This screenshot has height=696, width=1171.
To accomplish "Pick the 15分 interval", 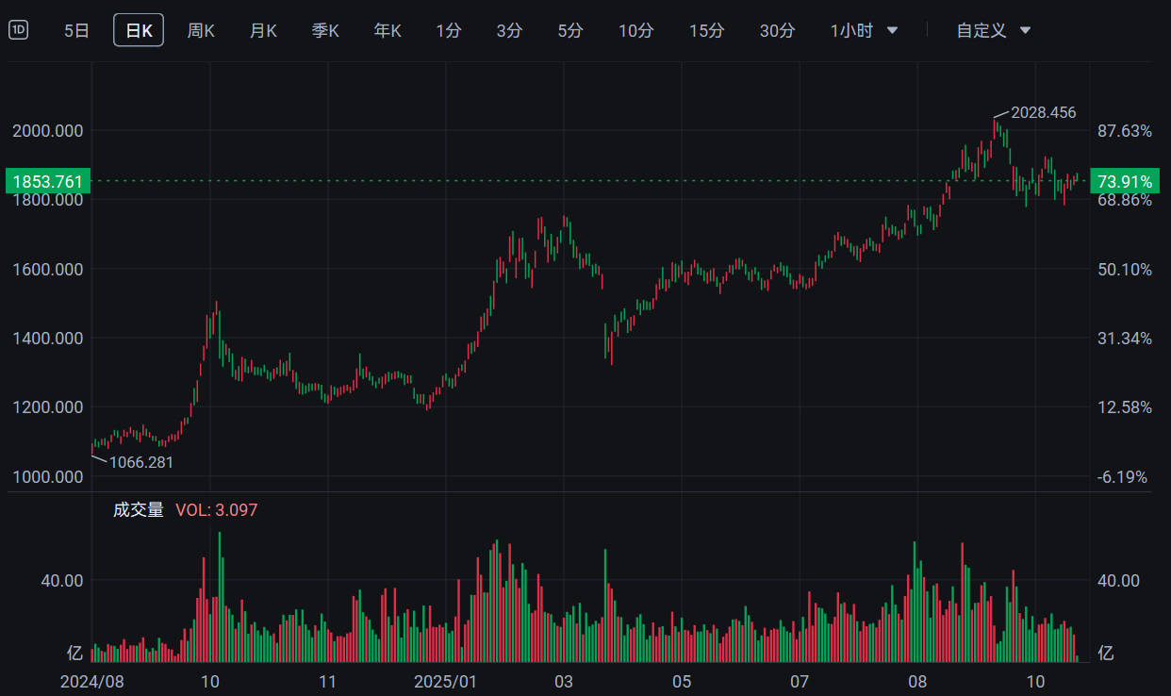I will [x=706, y=30].
